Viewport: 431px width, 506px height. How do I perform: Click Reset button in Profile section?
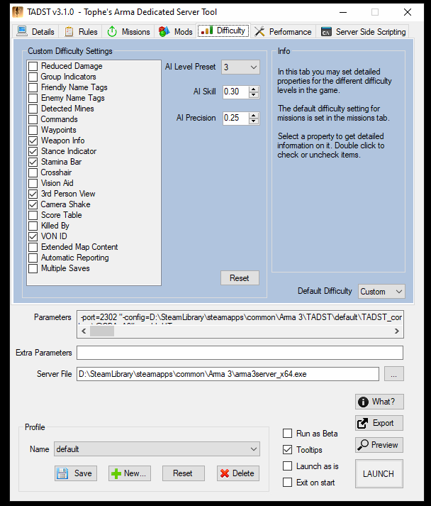click(x=183, y=473)
